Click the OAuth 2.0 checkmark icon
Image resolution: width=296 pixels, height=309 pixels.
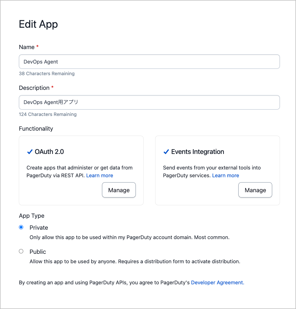tap(30, 152)
